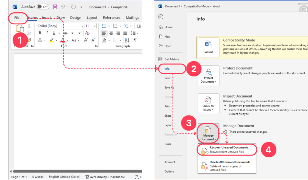
Task: Click the Format Painter icon
Action: click(30, 39)
